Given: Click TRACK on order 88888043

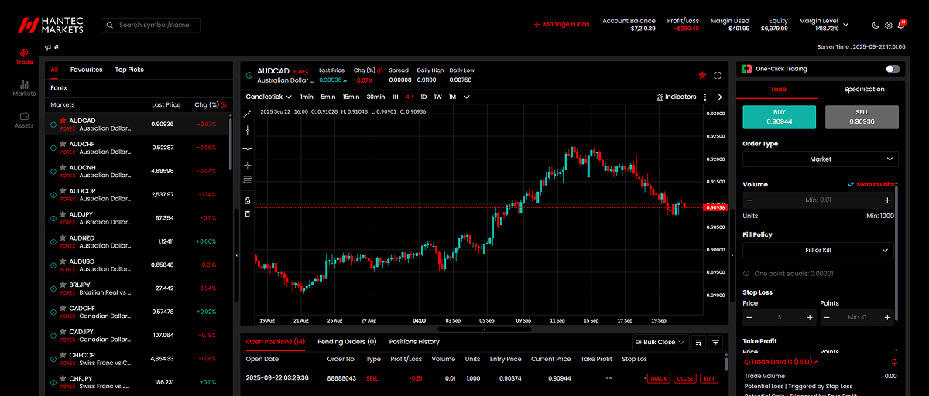Looking at the screenshot, I should [x=659, y=378].
